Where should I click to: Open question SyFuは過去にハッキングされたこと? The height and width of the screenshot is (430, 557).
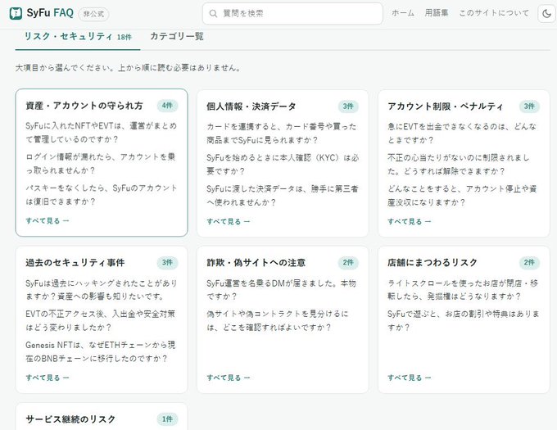[x=102, y=290]
